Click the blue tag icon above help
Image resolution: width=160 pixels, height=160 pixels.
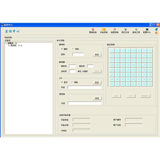click(156, 29)
